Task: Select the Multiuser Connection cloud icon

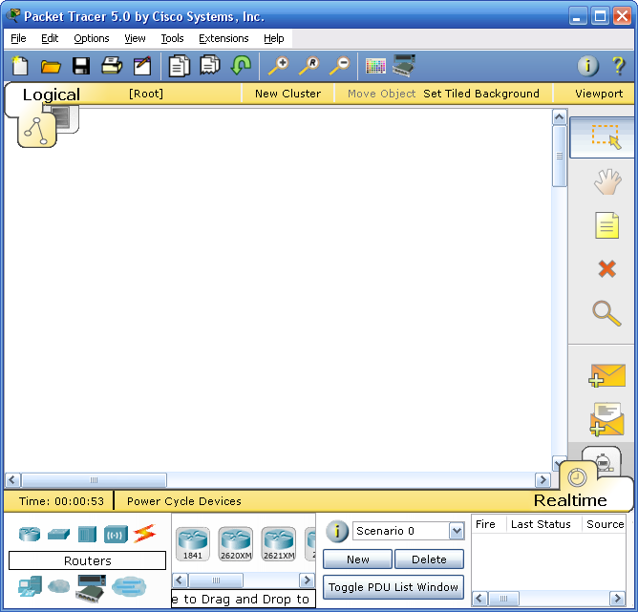Action: pos(129,586)
